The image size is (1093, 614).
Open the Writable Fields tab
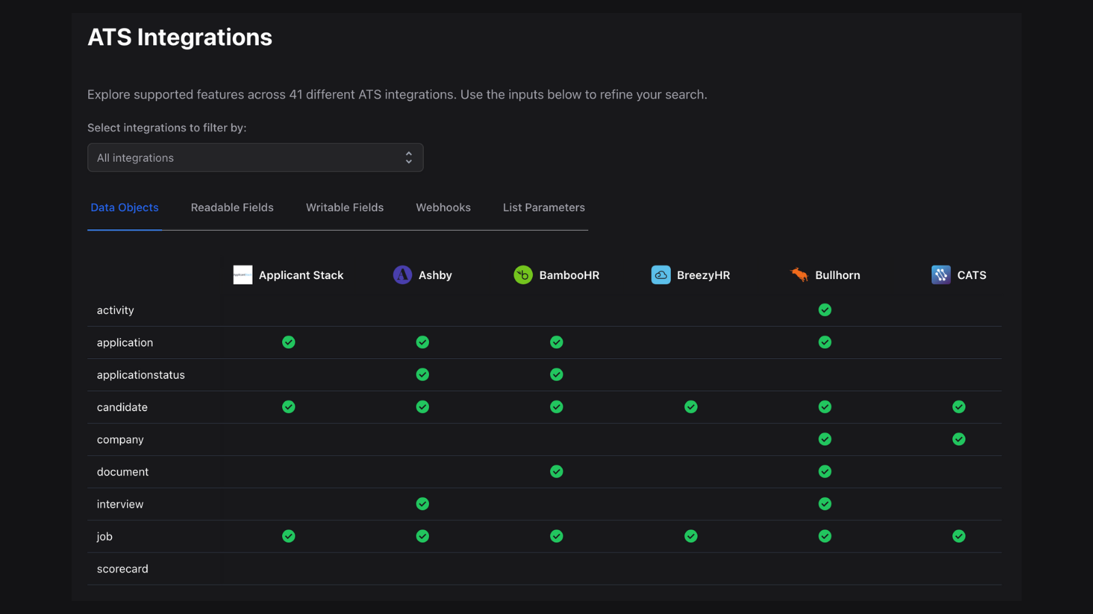pos(344,207)
